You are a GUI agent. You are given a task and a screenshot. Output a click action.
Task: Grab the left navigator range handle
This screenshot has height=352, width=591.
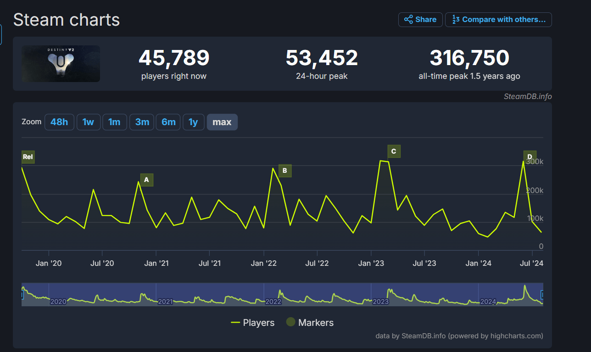(x=22, y=294)
